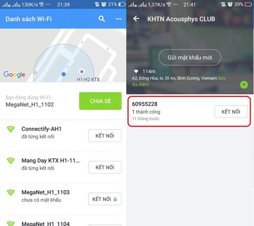Open search in Danh sách Wi-Fi header
This screenshot has width=254, height=226.
click(x=102, y=19)
